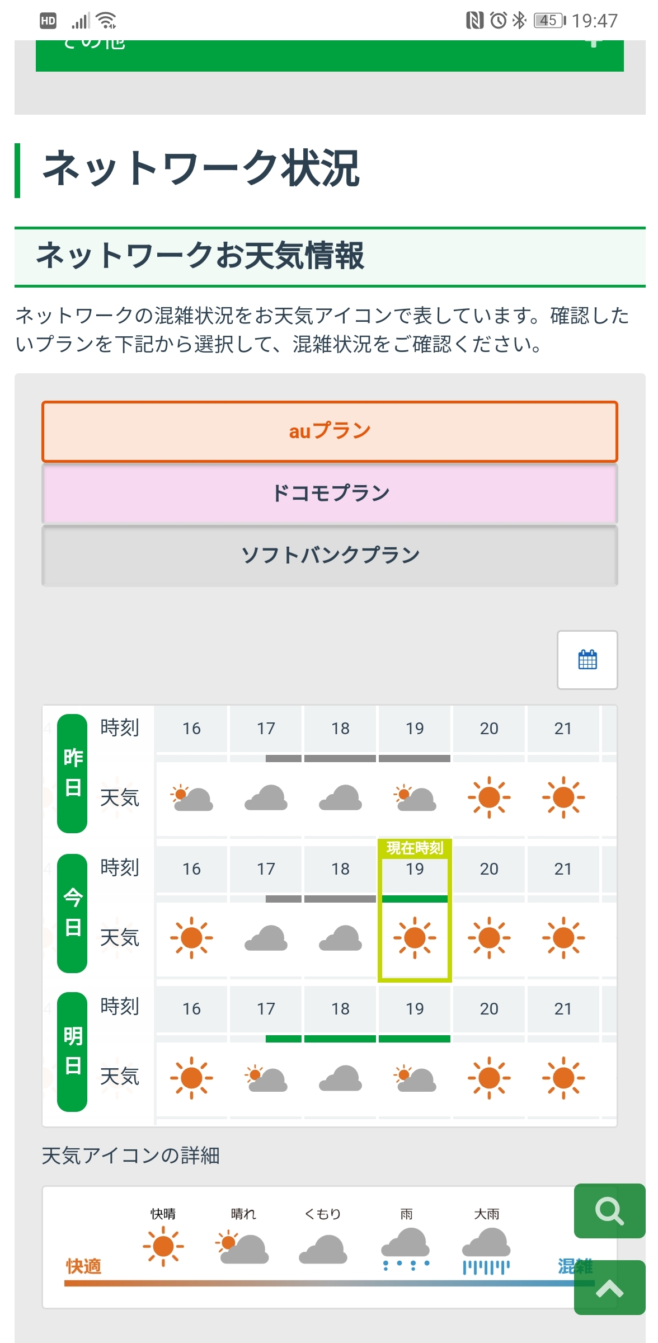Image resolution: width=658 pixels, height=1343 pixels.
Task: Tap the Wi-Fi status bar icon
Action: click(x=106, y=21)
